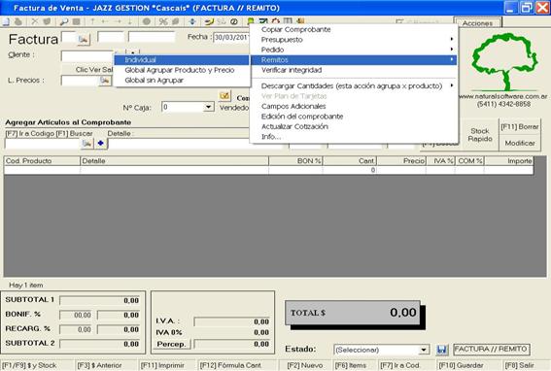
Task: Click the lookup icon next to Factura field
Action: coord(84,40)
